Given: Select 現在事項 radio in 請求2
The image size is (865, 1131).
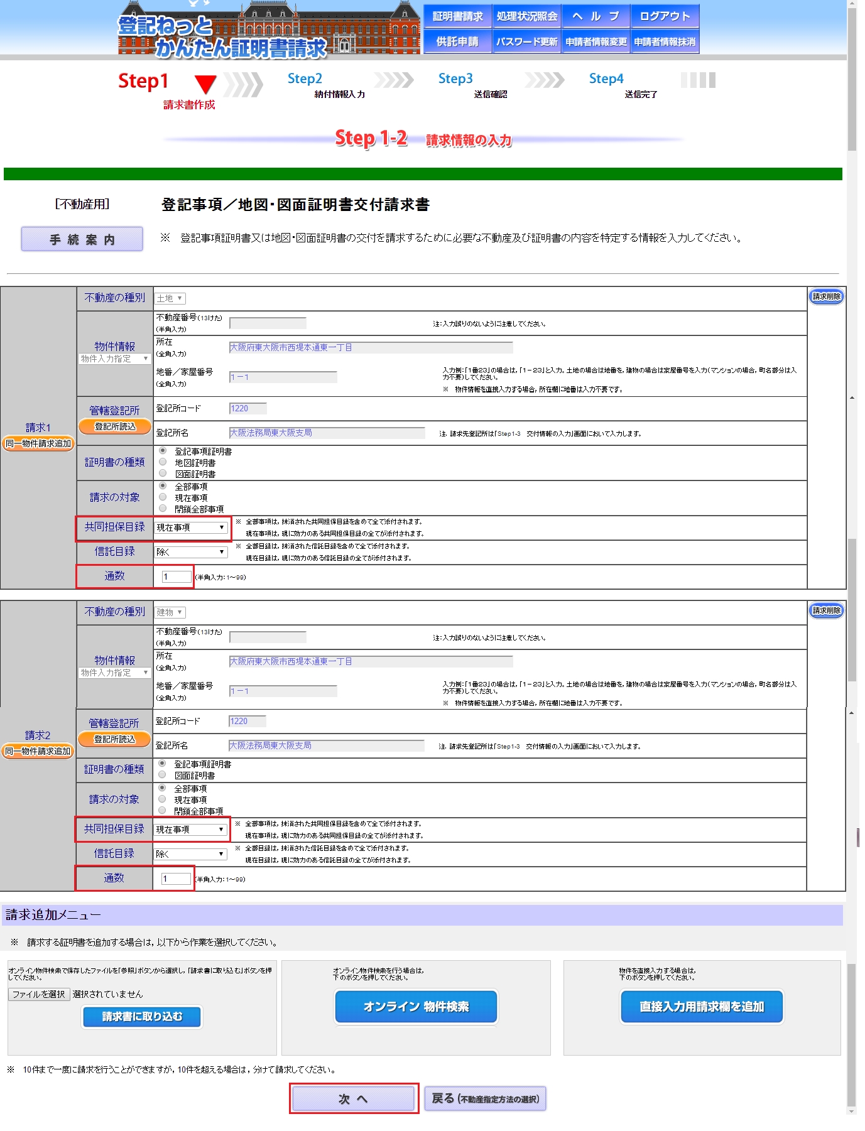Looking at the screenshot, I should tap(162, 799).
